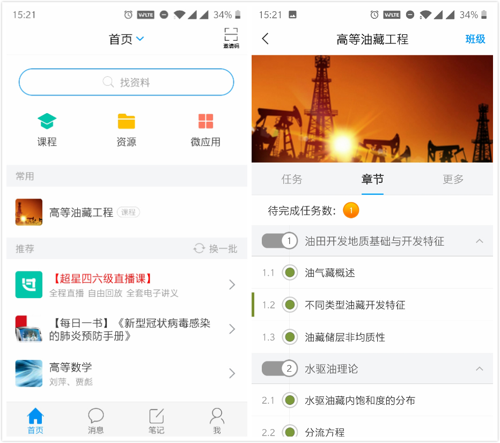This screenshot has width=500, height=443.
Task: Collapse chapter 2 水驱油理论 section
Action: coord(480,369)
